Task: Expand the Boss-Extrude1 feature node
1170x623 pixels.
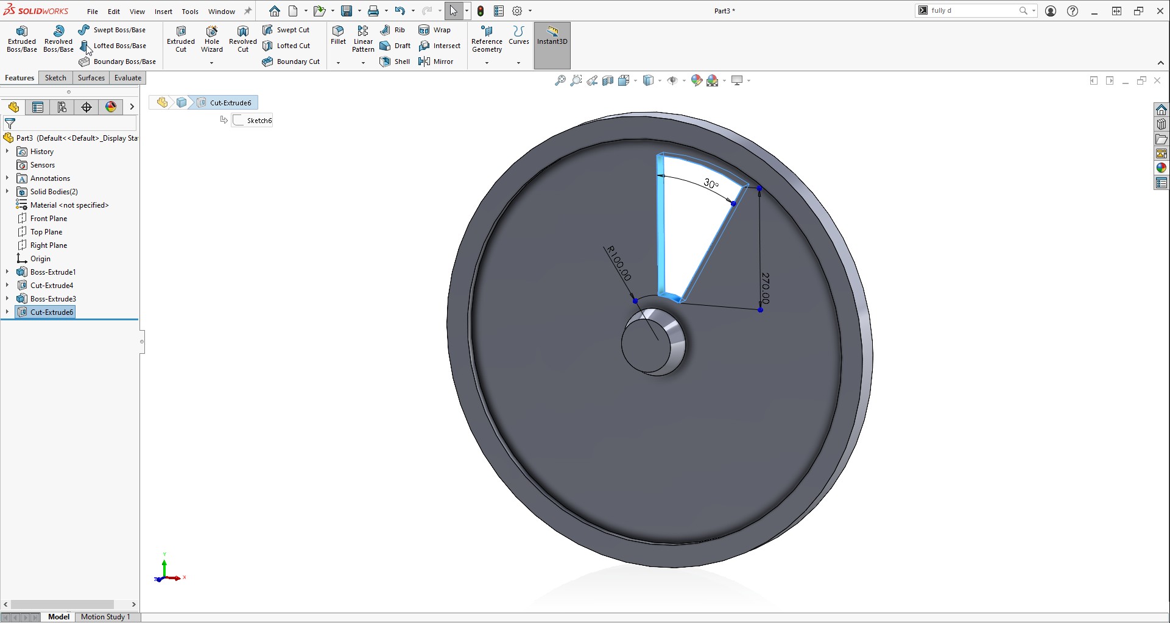Action: pyautogui.click(x=7, y=272)
